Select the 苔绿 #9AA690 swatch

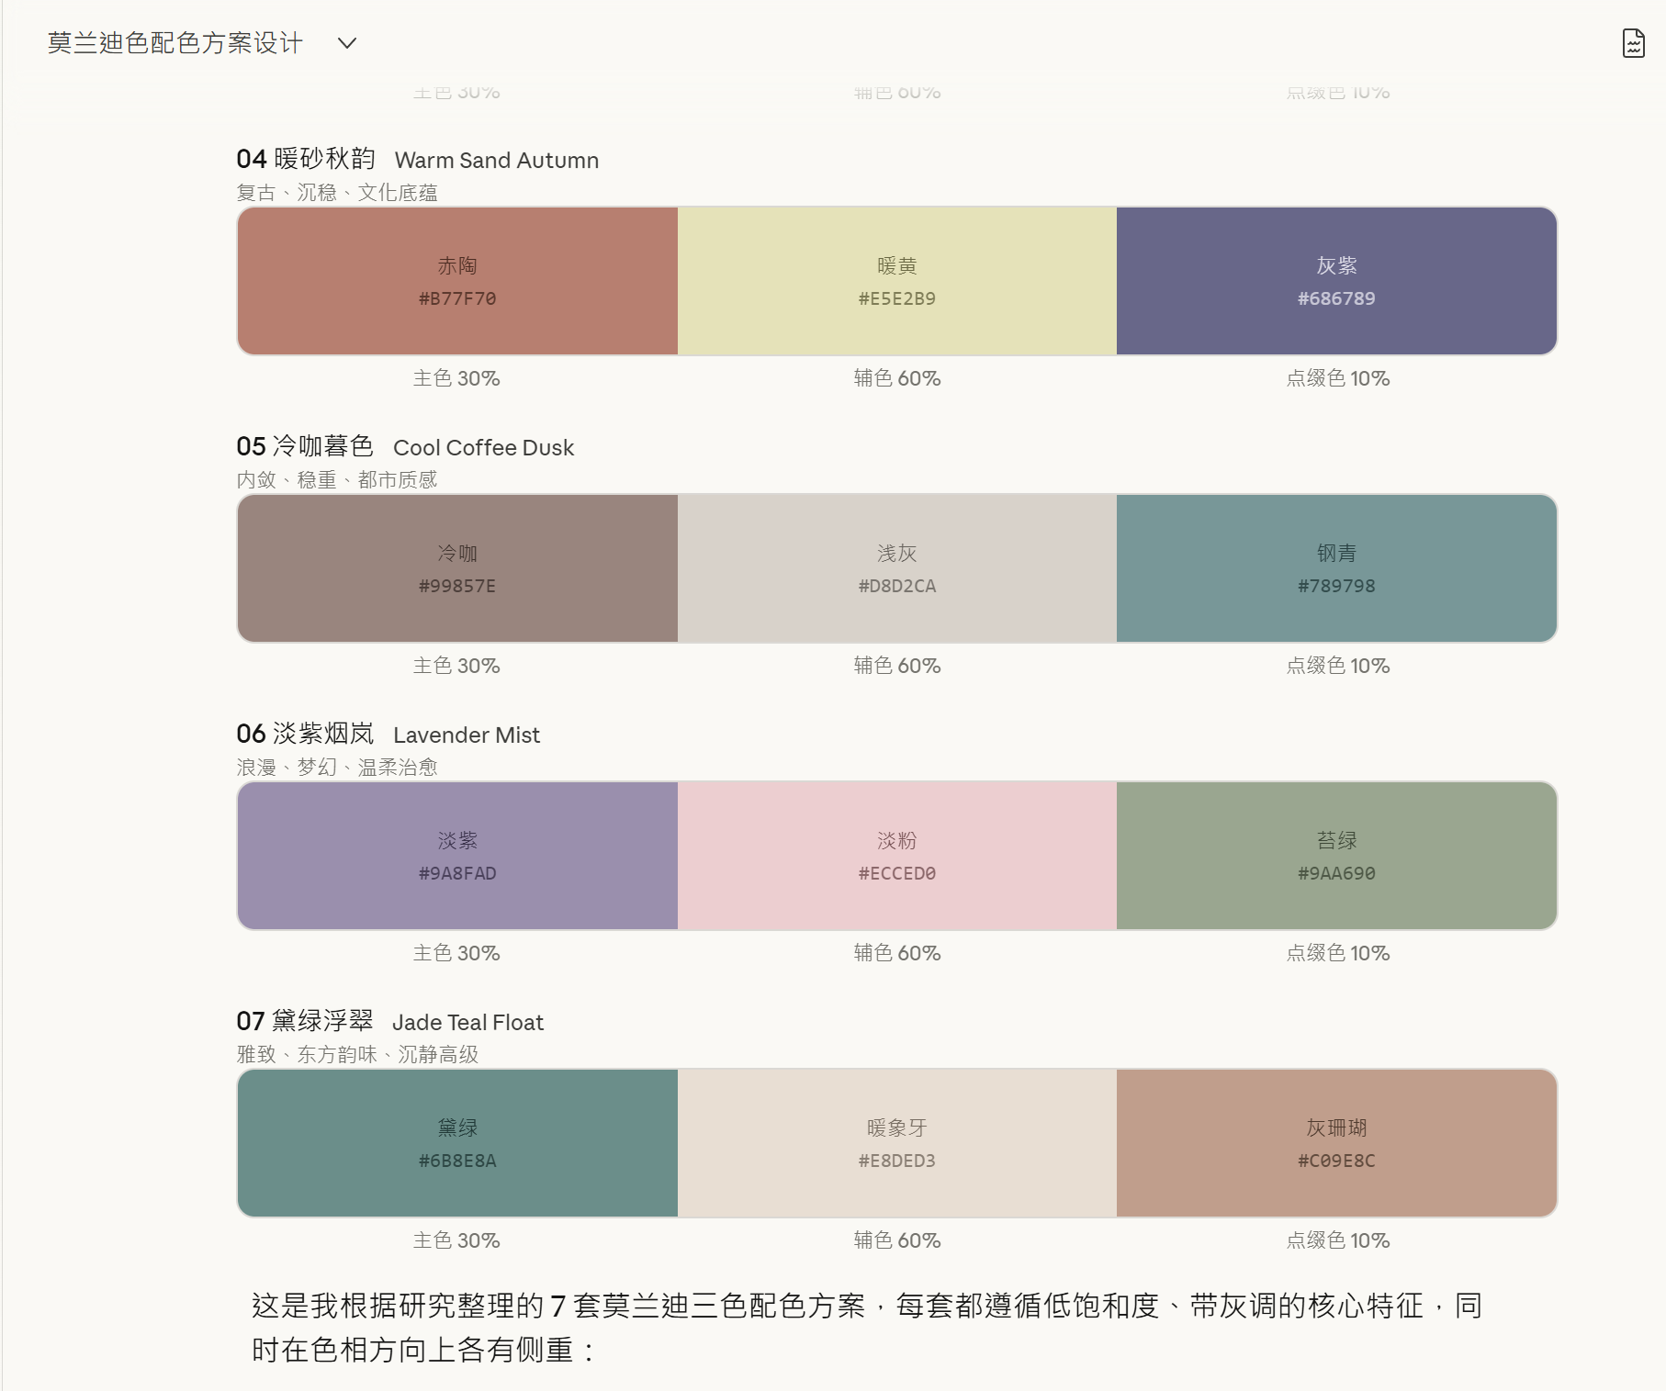pyautogui.click(x=1336, y=856)
